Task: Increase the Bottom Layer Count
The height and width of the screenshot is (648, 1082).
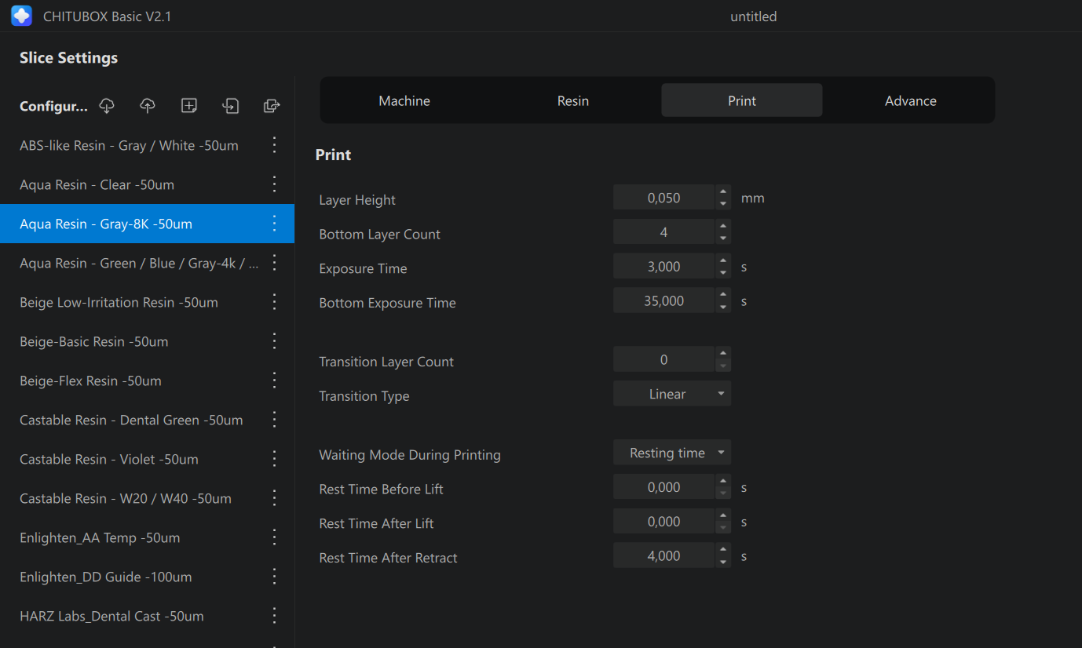Action: (x=723, y=227)
